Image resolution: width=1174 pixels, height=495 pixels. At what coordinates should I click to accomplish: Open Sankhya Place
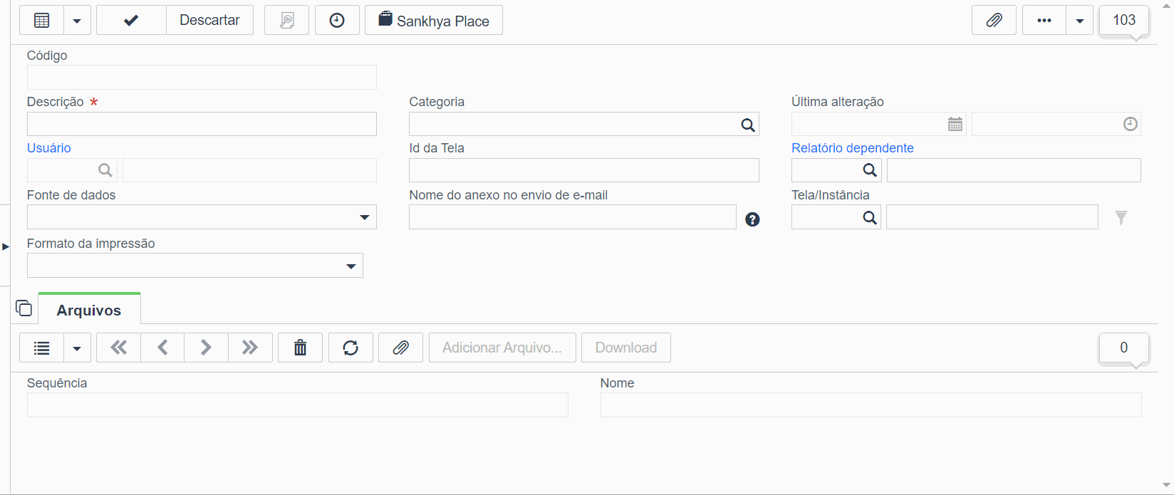(433, 21)
